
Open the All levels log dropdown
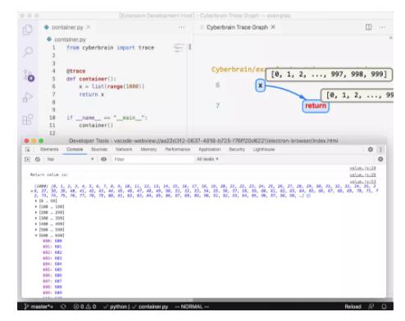click(x=207, y=159)
